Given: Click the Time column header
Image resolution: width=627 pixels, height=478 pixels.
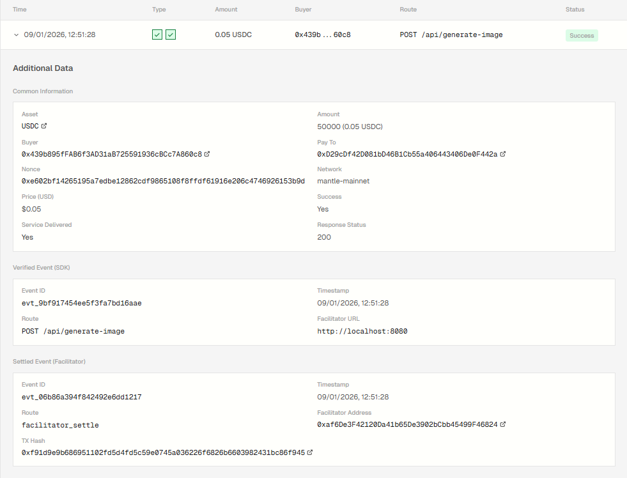Looking at the screenshot, I should coord(20,10).
